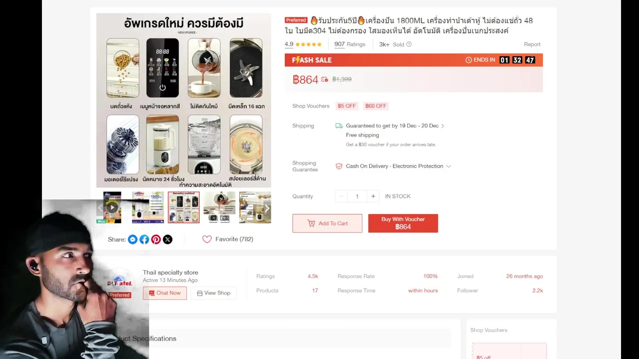
Task: Report this product listing
Action: pyautogui.click(x=532, y=44)
